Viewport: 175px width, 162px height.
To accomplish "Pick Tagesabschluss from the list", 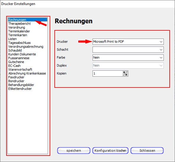I will [20, 43].
